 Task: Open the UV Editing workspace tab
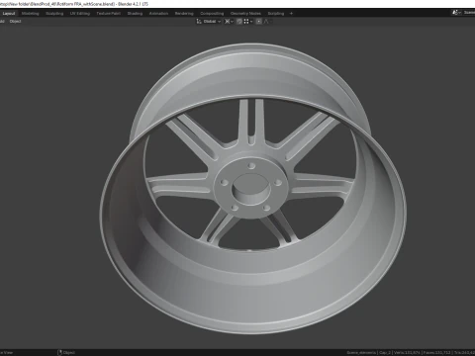pos(80,14)
